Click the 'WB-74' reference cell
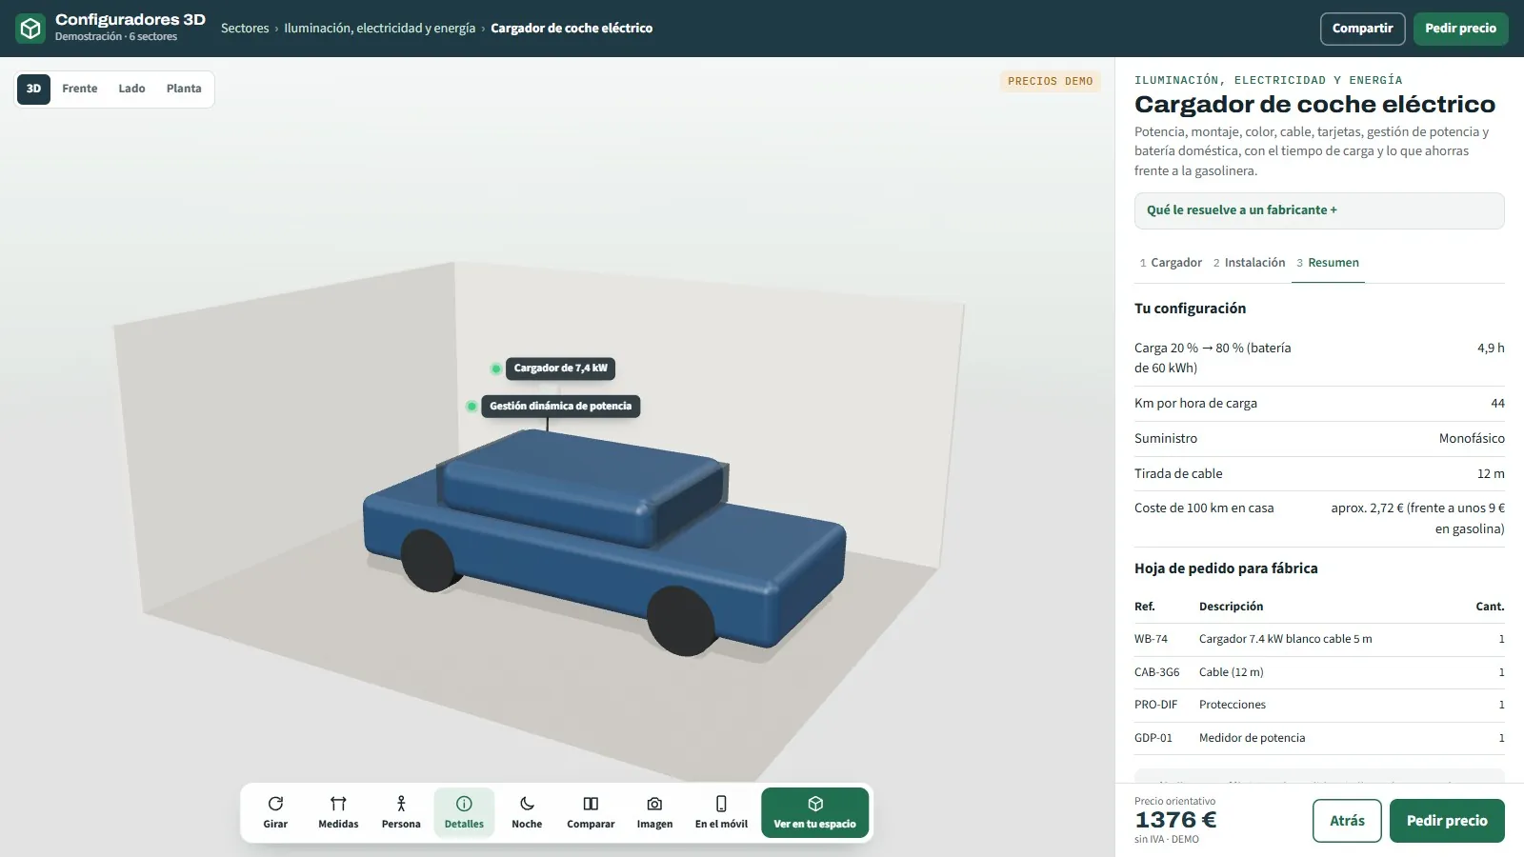Image resolution: width=1524 pixels, height=857 pixels. (x=1151, y=639)
